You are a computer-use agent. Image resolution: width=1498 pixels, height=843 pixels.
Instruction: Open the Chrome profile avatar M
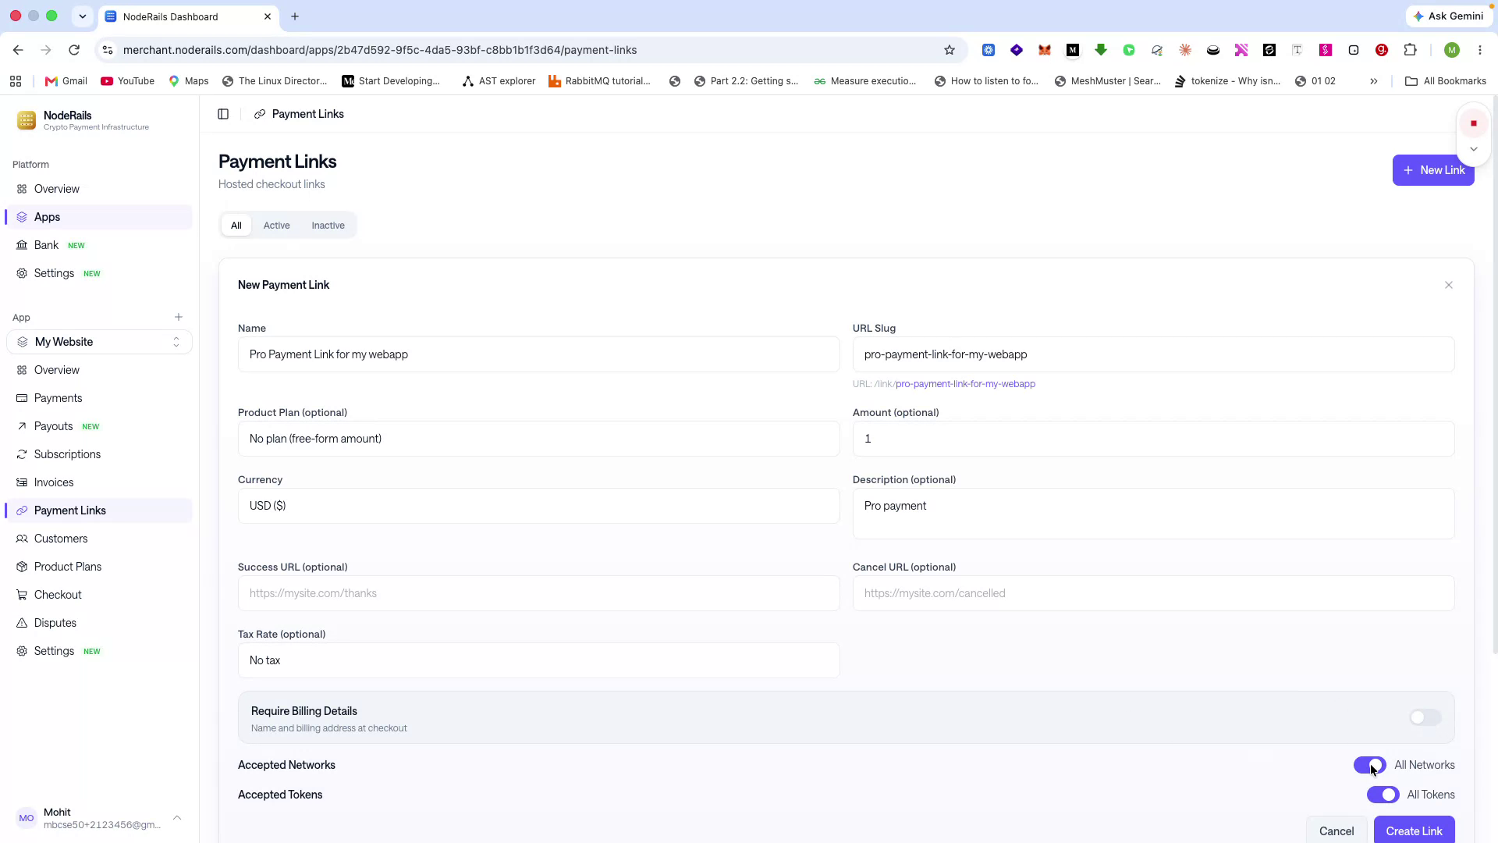tap(1452, 50)
